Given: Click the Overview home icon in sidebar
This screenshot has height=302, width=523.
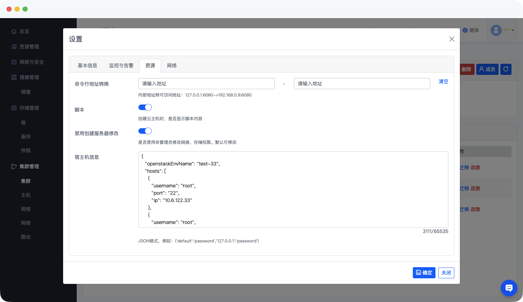Looking at the screenshot, I should click(x=14, y=31).
